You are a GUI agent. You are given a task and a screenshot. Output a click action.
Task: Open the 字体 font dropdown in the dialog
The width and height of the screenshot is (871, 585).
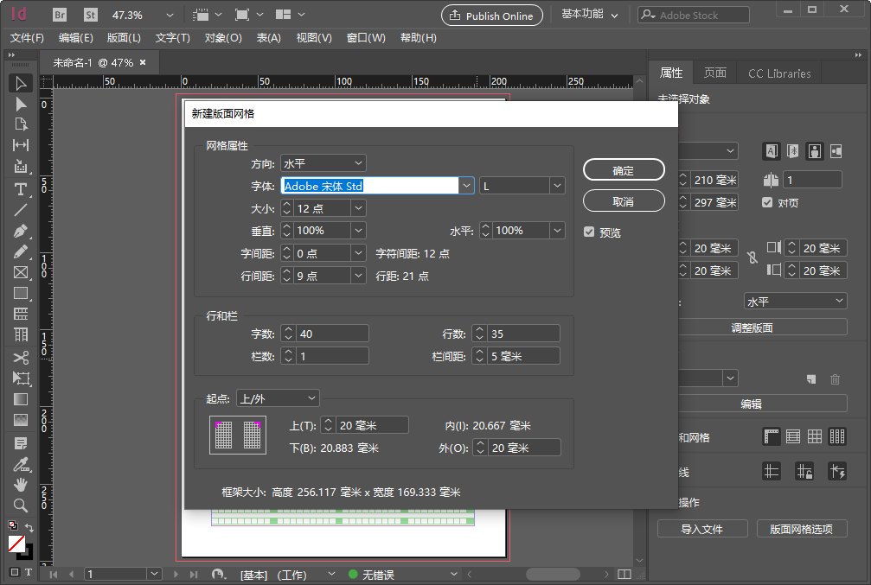[x=466, y=185]
